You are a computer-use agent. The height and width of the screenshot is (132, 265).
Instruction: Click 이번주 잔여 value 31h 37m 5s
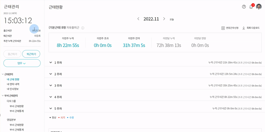[x=134, y=45]
